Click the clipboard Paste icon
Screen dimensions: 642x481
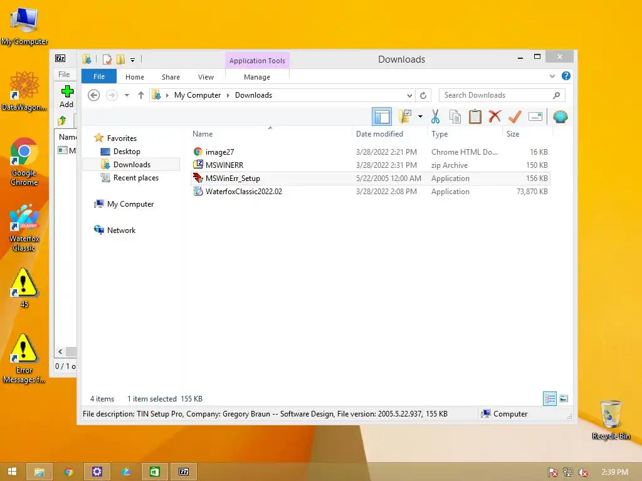[x=475, y=117]
